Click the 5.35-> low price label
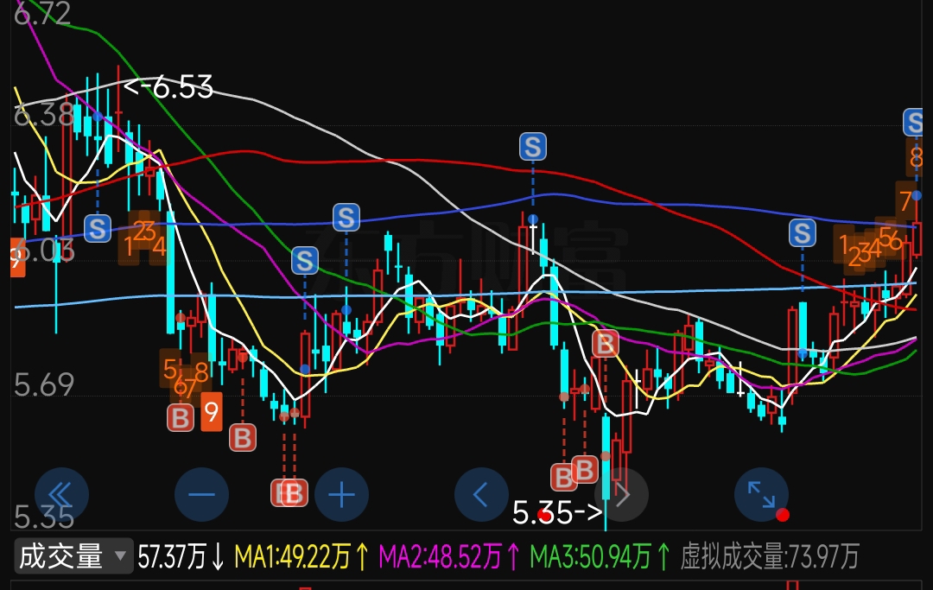 click(557, 512)
